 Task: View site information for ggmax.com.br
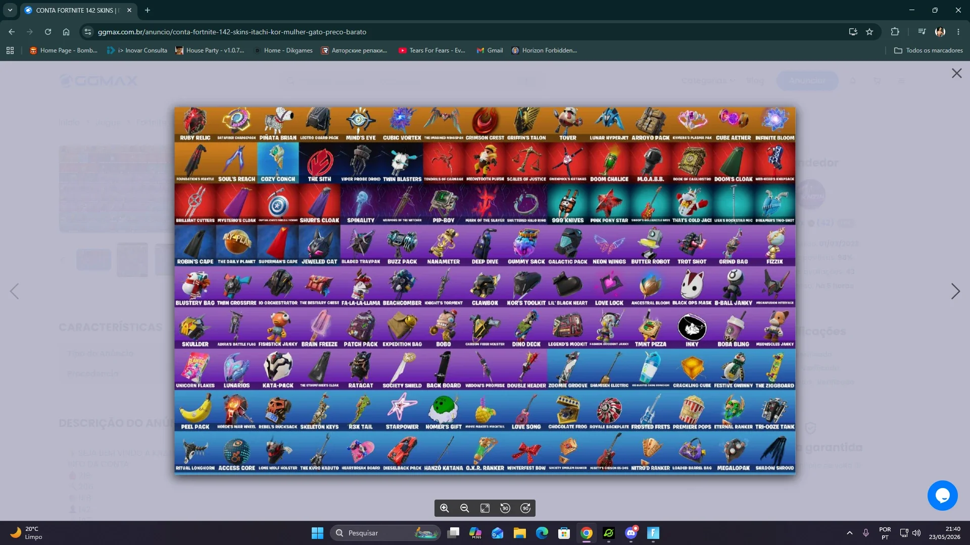[88, 32]
